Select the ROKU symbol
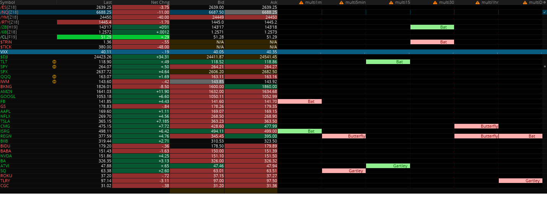The height and width of the screenshot is (210, 547). 6,176
